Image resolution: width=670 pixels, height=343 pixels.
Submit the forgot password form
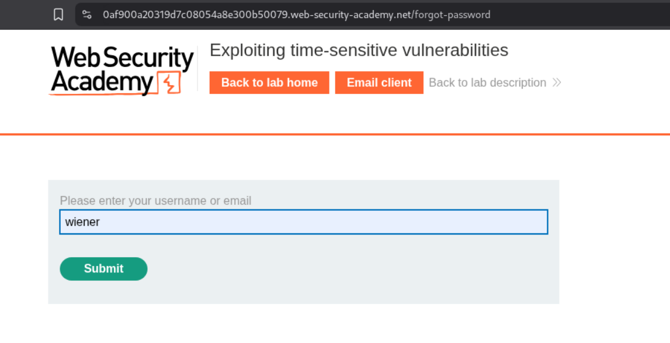pyautogui.click(x=103, y=269)
